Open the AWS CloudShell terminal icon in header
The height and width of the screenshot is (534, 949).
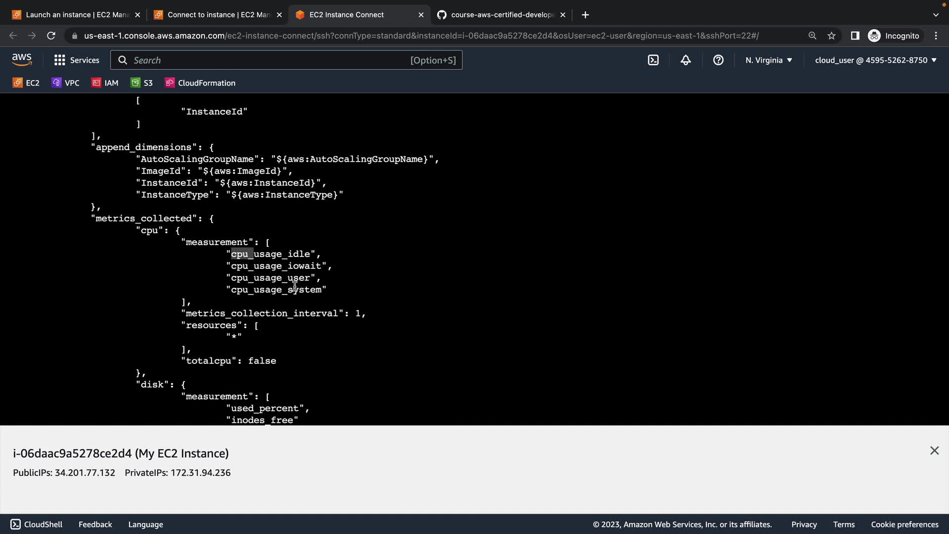(653, 60)
